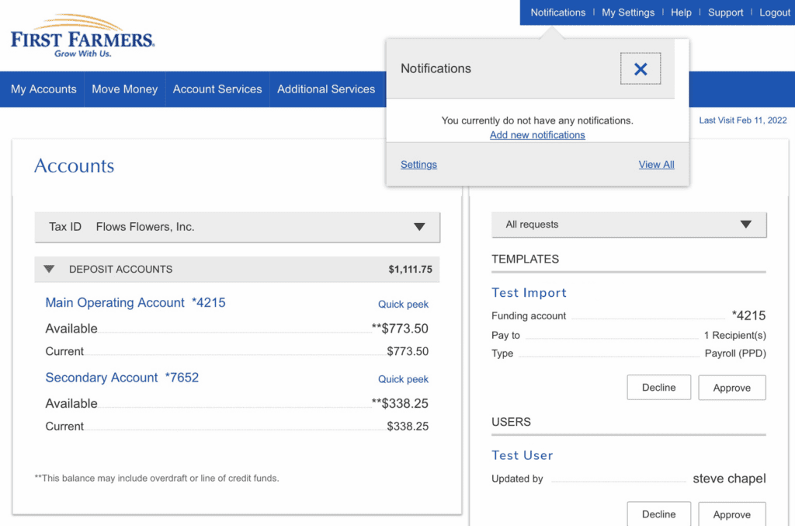Image resolution: width=795 pixels, height=526 pixels.
Task: Decline the Test User request
Action: coord(658,514)
